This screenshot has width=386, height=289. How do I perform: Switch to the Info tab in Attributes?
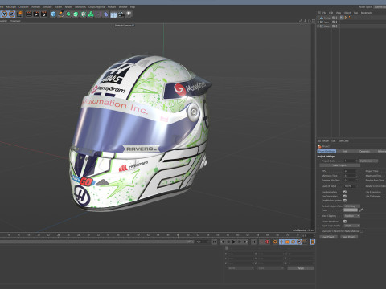345,152
